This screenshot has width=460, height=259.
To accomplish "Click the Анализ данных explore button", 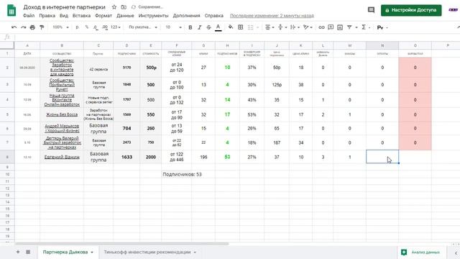I will click(422, 253).
